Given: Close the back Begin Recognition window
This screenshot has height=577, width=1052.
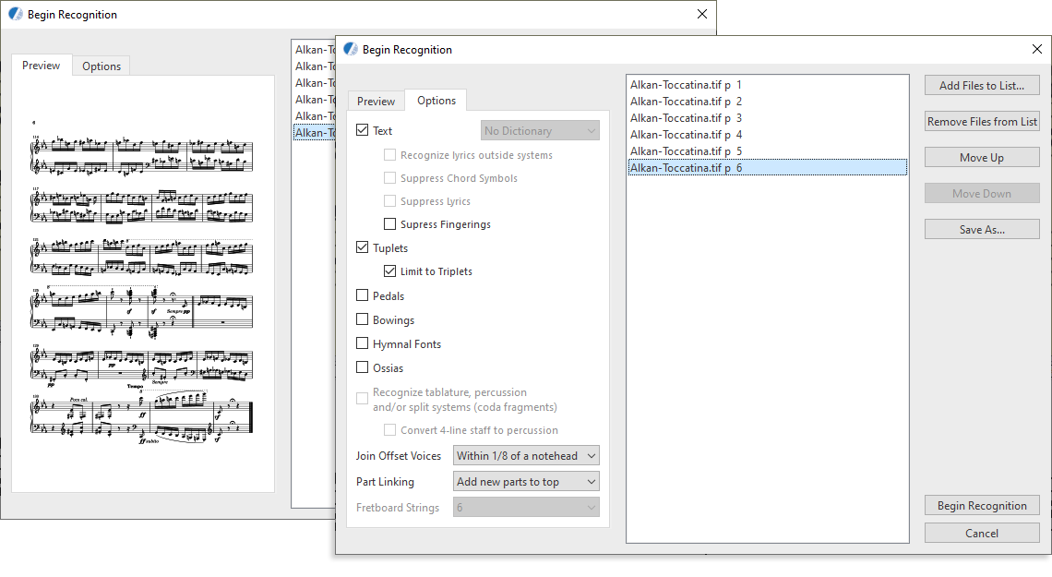Looking at the screenshot, I should pyautogui.click(x=701, y=14).
